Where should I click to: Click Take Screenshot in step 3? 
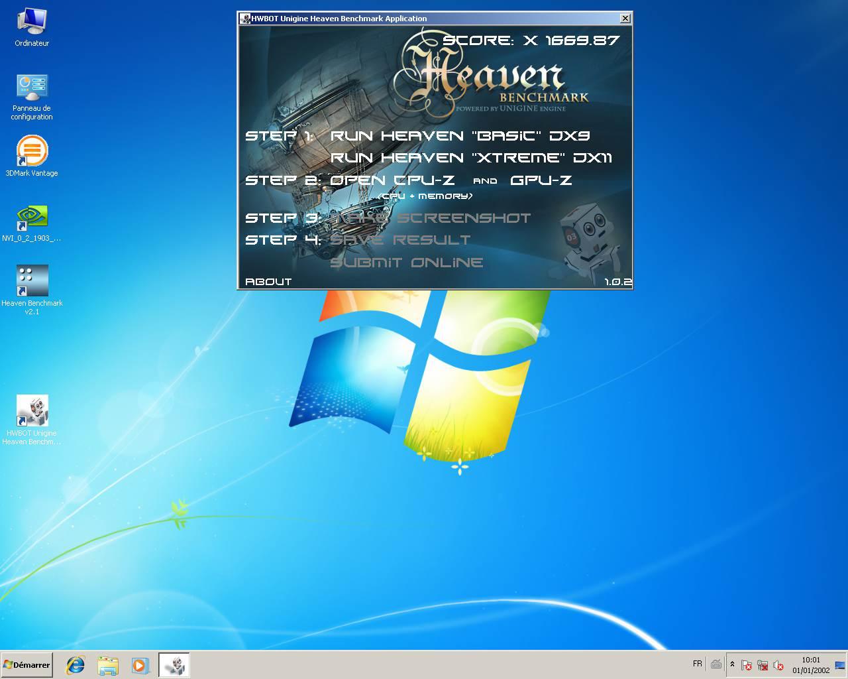tap(430, 218)
